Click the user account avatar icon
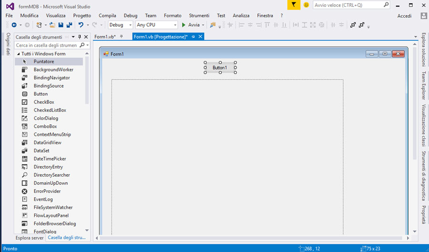 pos(424,16)
